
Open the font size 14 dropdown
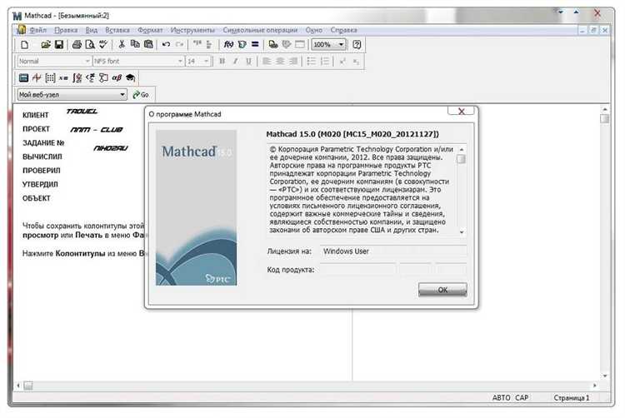pyautogui.click(x=206, y=61)
